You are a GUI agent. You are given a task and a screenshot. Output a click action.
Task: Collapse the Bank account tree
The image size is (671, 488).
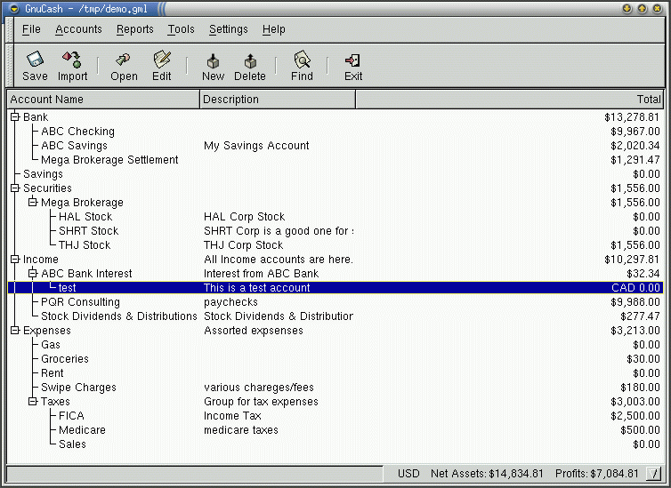(15, 117)
